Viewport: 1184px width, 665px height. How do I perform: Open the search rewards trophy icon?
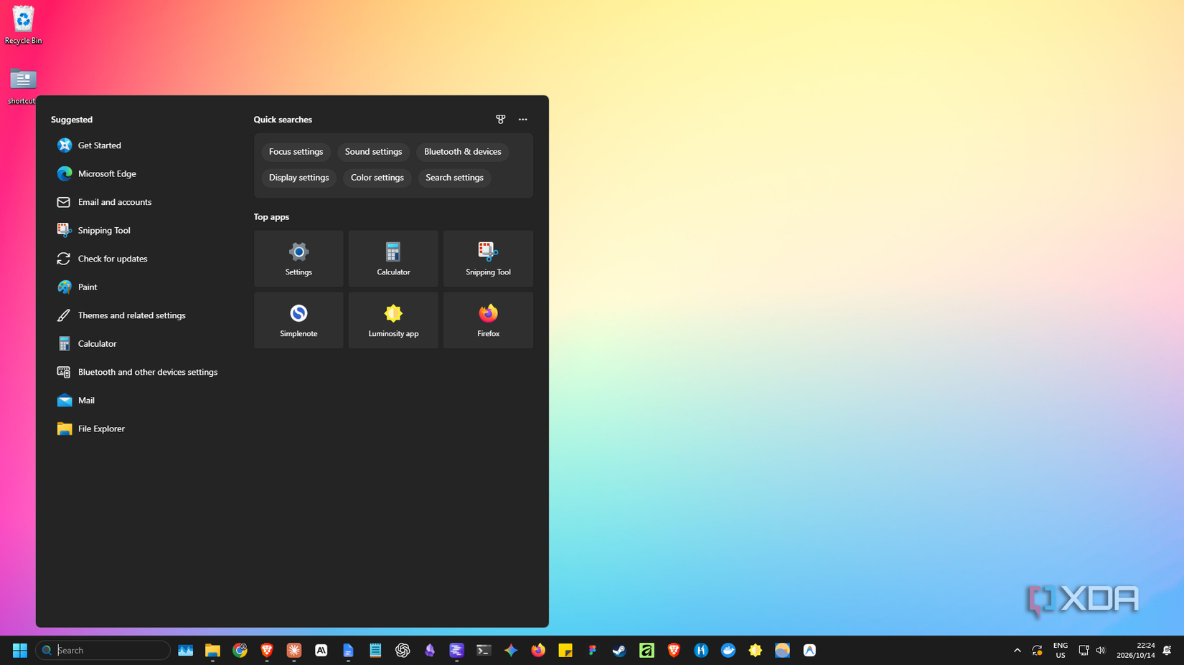coord(500,119)
